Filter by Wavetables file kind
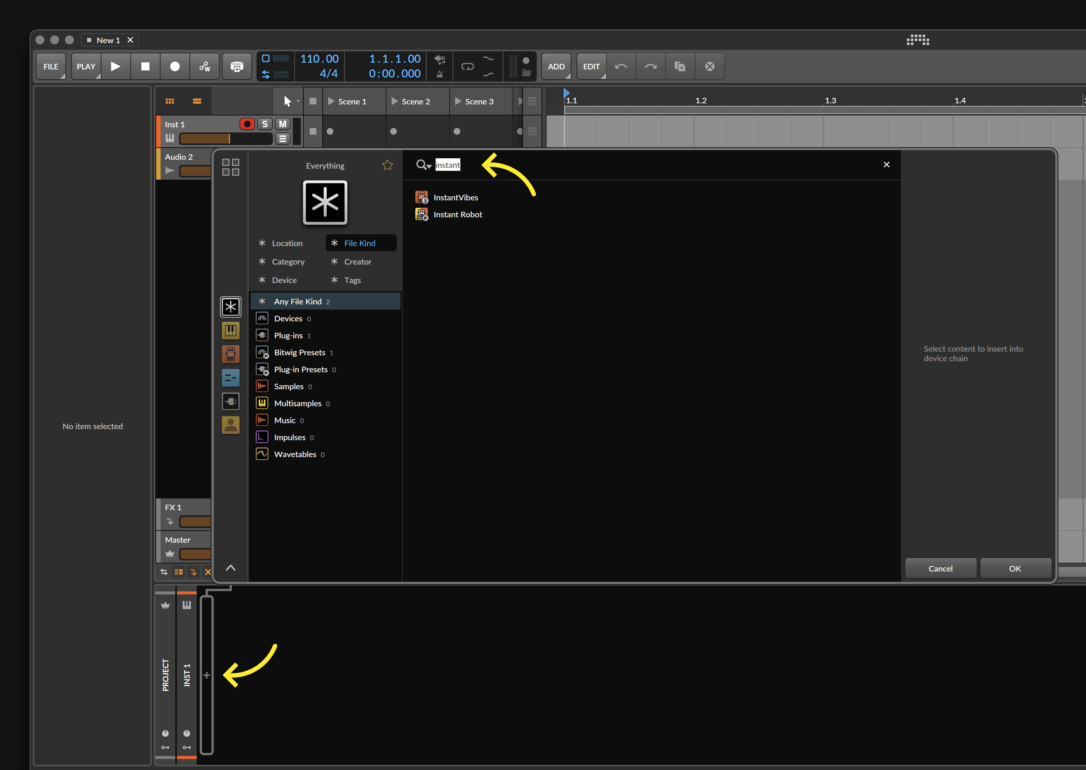The height and width of the screenshot is (770, 1086). (325, 455)
